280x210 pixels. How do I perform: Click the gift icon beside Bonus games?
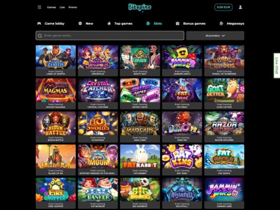[178, 23]
